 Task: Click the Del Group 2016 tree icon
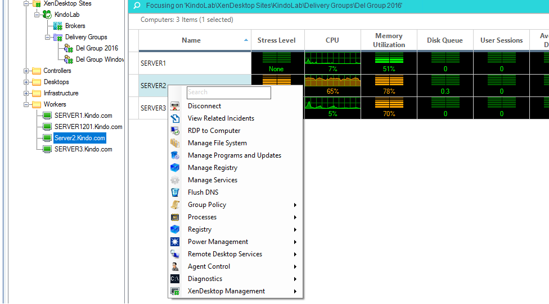coord(69,48)
